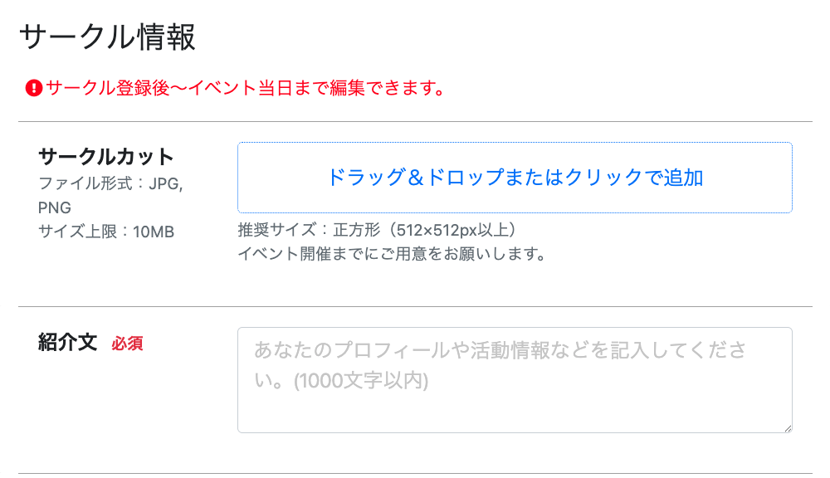830x478 pixels.
Task: Click the red 必須 required badge
Action: [x=127, y=344]
